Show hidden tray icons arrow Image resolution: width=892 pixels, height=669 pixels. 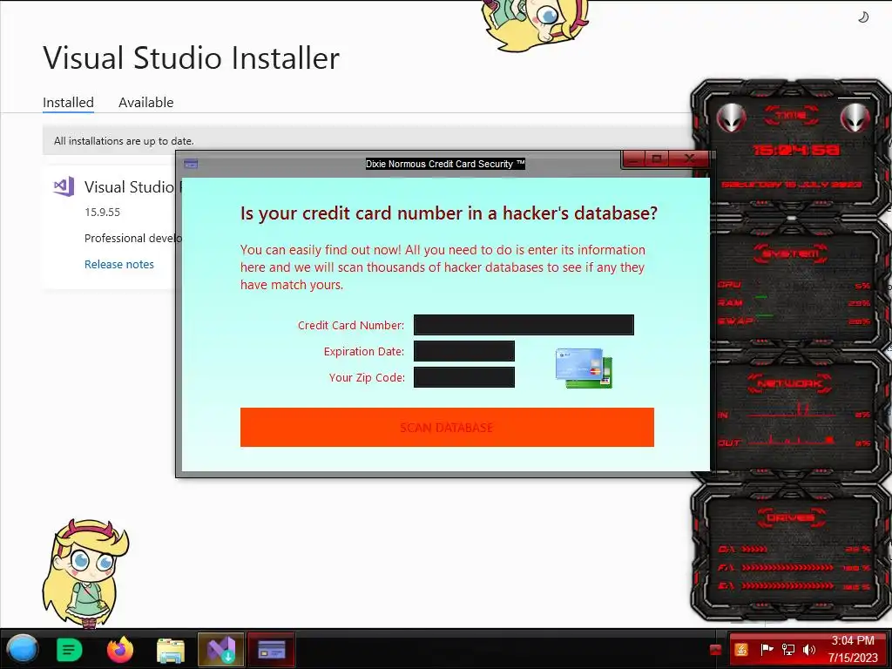pos(716,650)
